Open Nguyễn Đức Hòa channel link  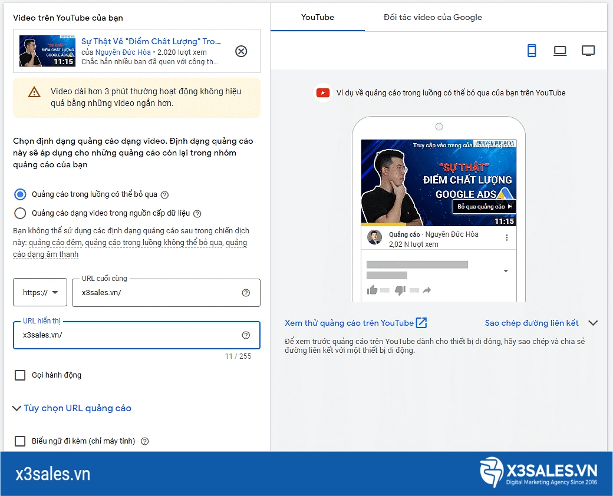(123, 52)
